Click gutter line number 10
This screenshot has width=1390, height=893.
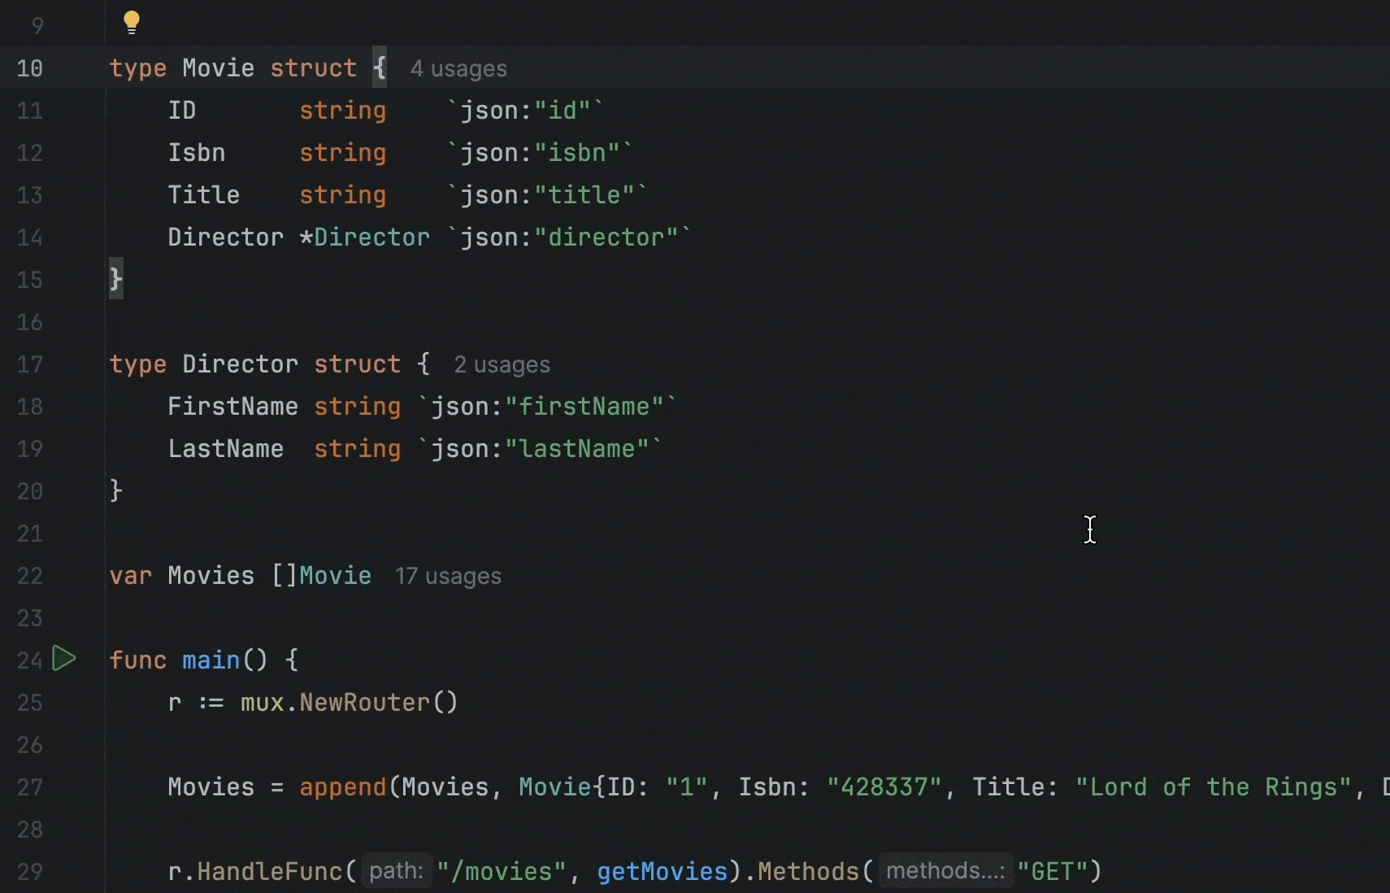pos(29,68)
